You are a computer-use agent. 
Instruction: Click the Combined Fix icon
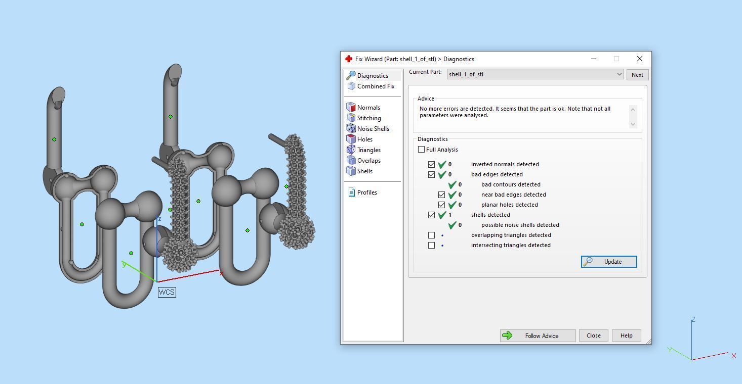pos(351,86)
